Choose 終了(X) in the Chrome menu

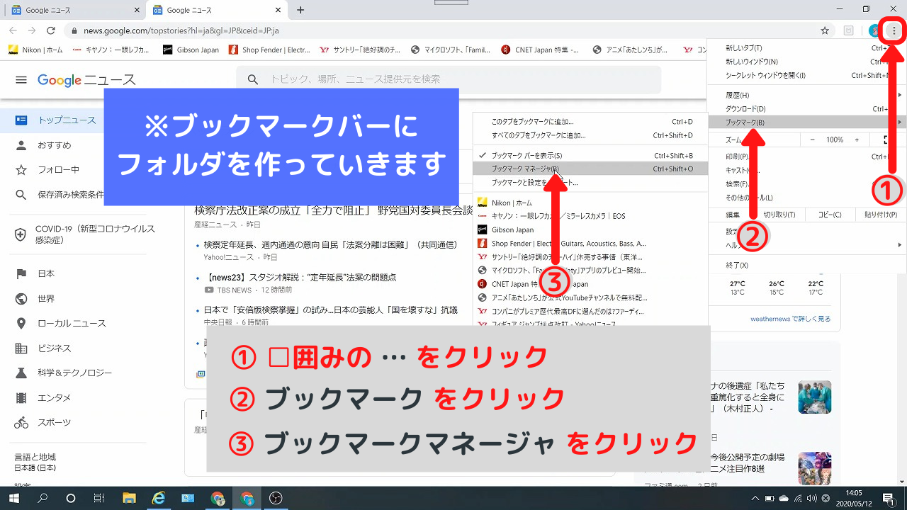807,265
